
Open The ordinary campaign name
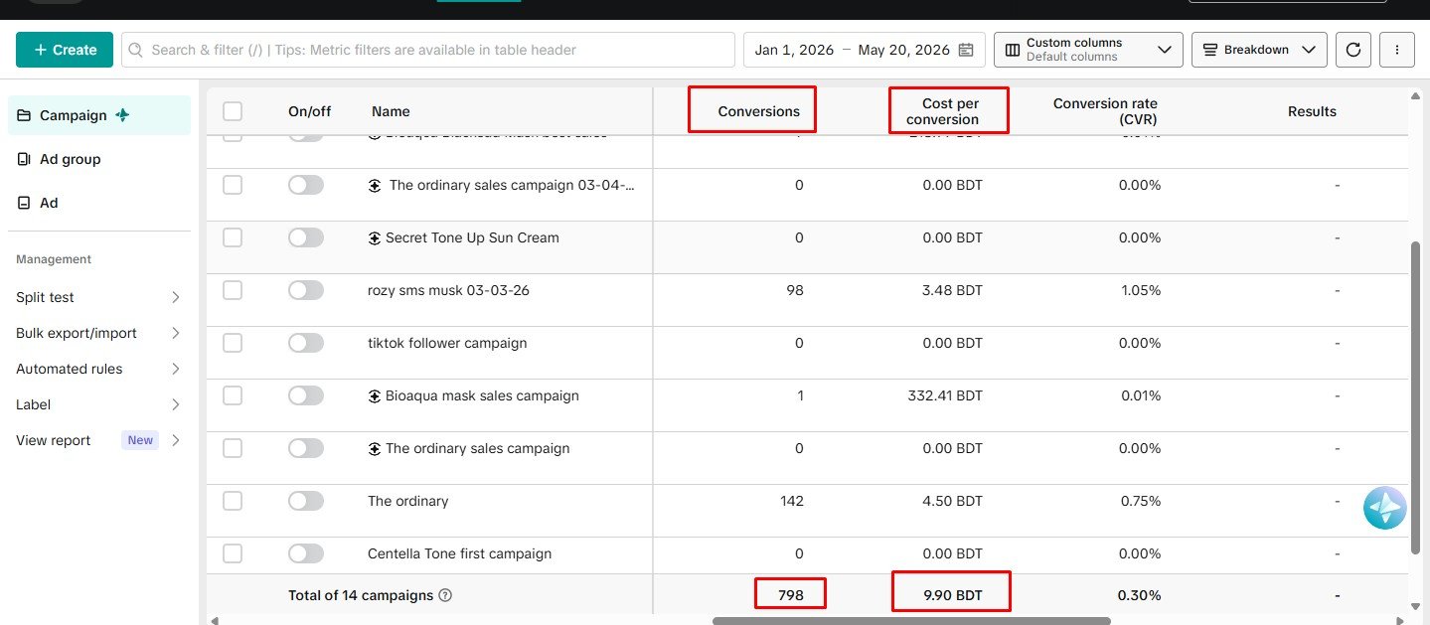click(x=407, y=501)
